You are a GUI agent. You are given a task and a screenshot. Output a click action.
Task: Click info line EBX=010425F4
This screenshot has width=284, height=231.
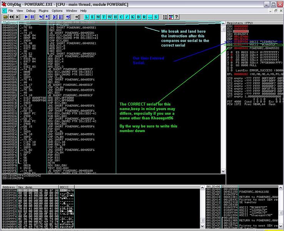click(x=13, y=178)
